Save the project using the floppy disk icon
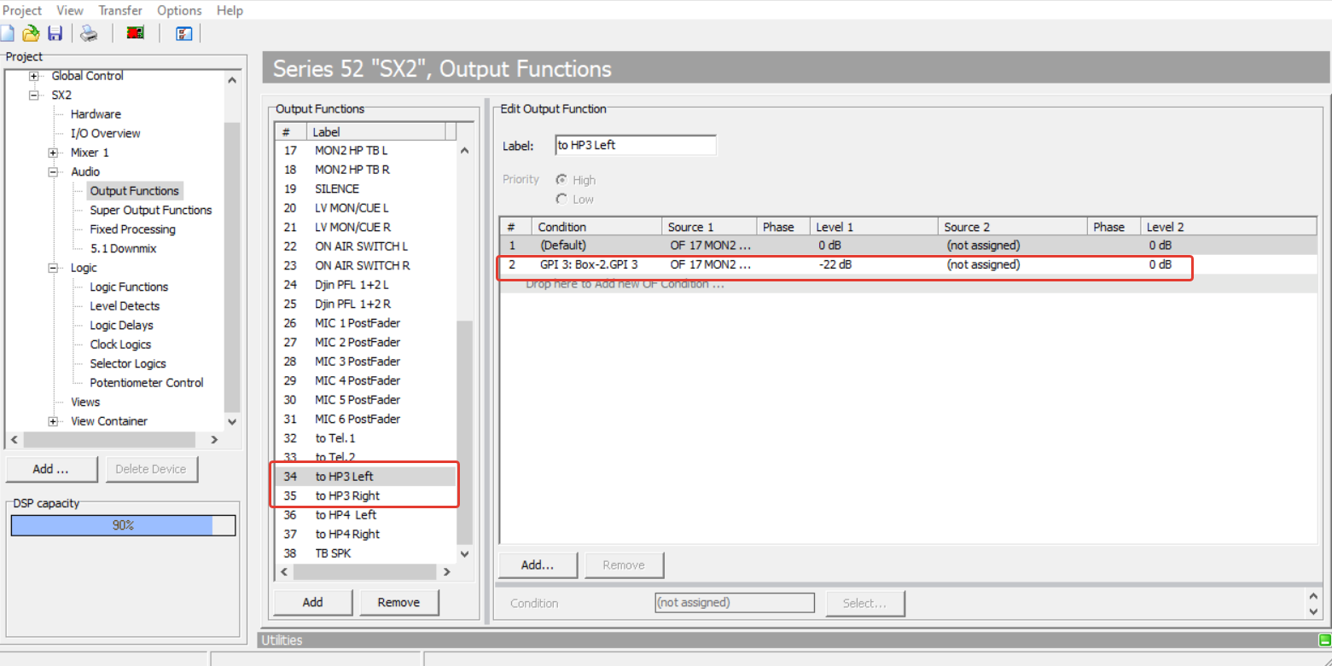1332x666 pixels. tap(55, 33)
